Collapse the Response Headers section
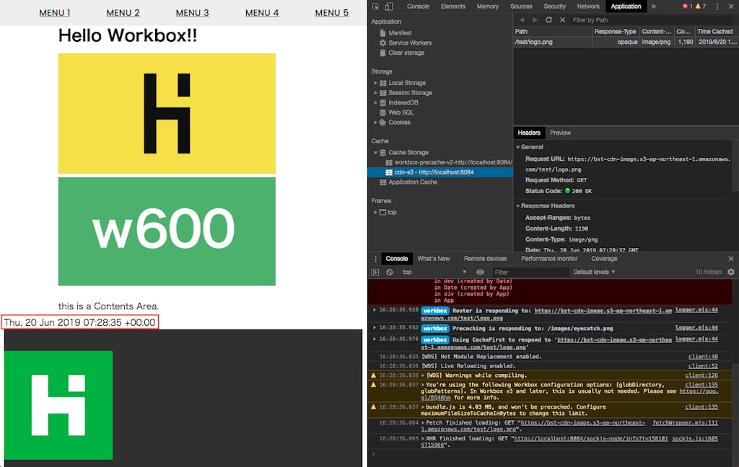The width and height of the screenshot is (739, 467). 518,205
